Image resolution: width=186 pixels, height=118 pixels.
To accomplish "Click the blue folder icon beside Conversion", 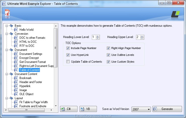I will pyautogui.click(x=11, y=34).
